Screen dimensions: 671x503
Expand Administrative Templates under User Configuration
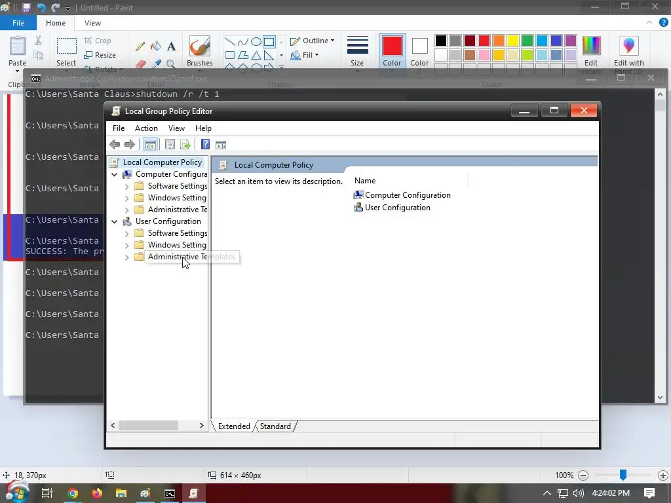[126, 257]
